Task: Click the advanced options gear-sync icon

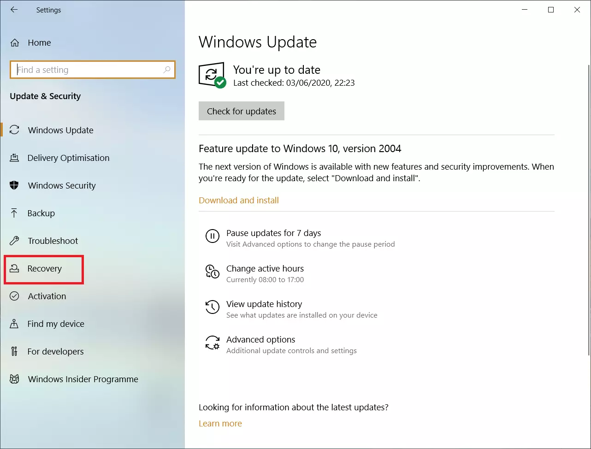Action: coord(212,343)
